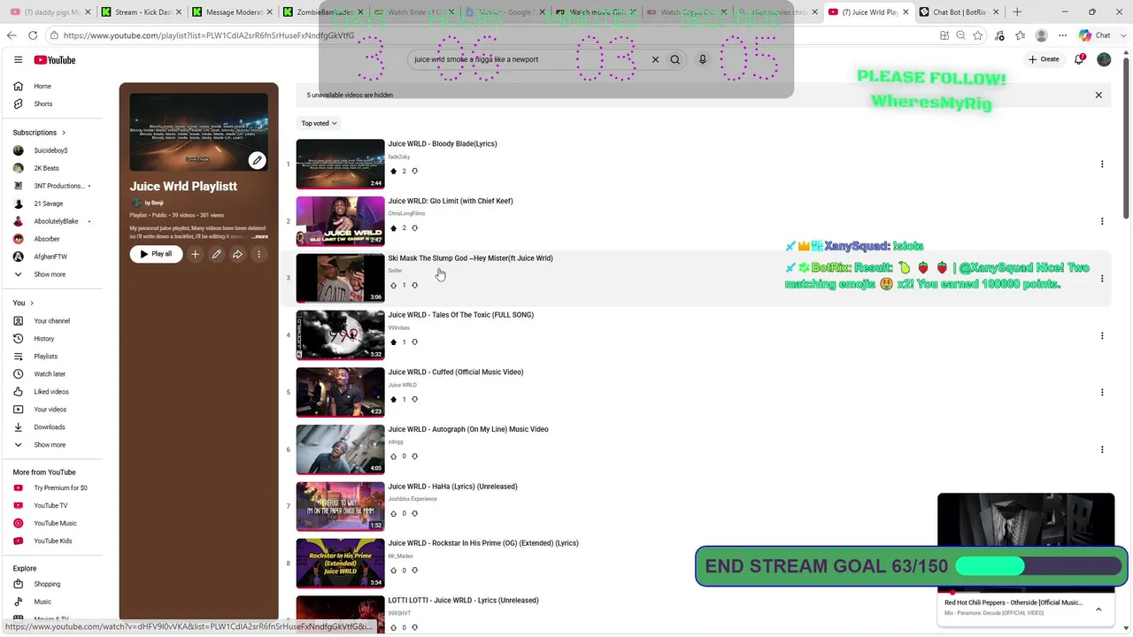This screenshot has height=637, width=1133.
Task: Open YouTube notifications bell
Action: point(1079,59)
